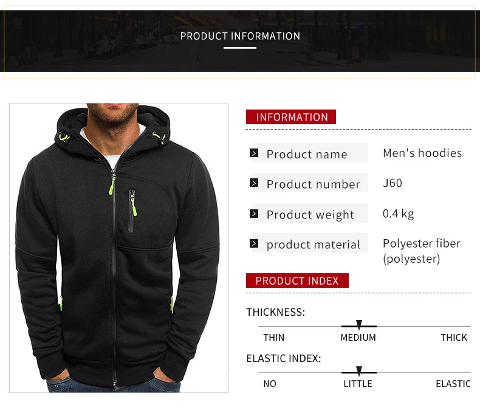Click the PRODUCT INFORMATION banner title

tap(240, 36)
